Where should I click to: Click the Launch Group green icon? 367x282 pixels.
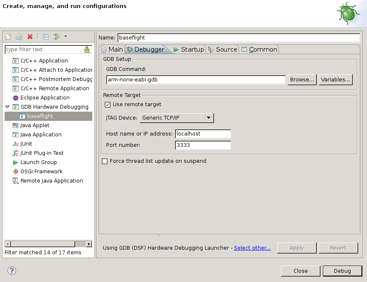(x=16, y=162)
